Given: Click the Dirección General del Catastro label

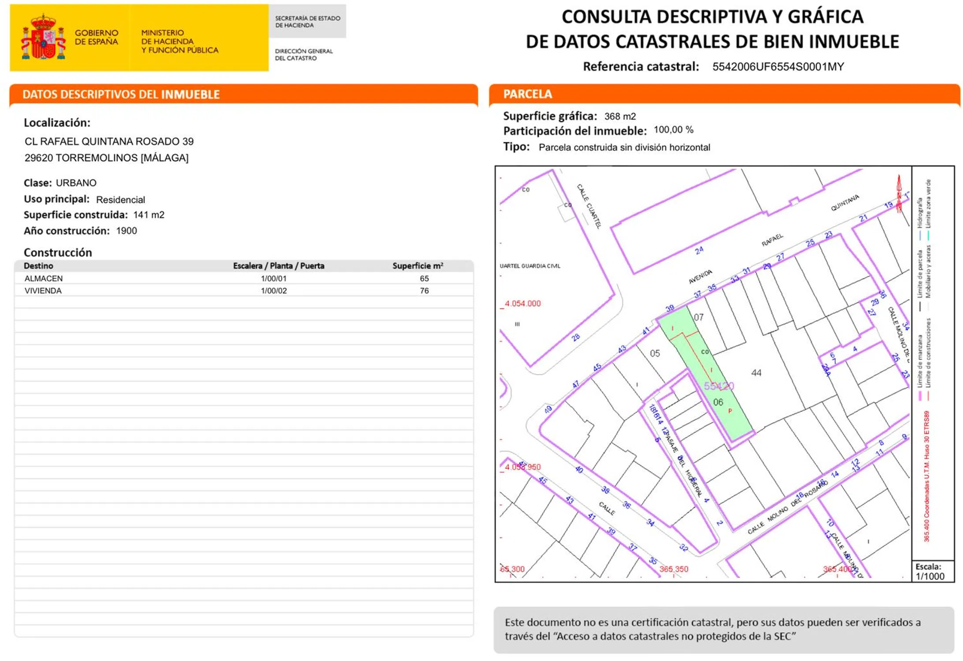Looking at the screenshot, I should [x=303, y=55].
